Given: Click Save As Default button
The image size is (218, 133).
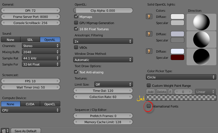Looking at the screenshot, I should click(x=26, y=131).
